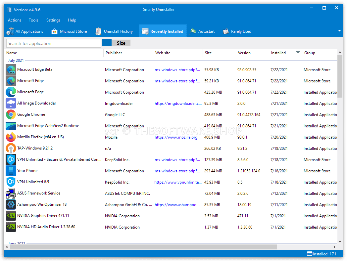347x261 pixels.
Task: Sort by the Web site column header
Action: (x=178, y=53)
